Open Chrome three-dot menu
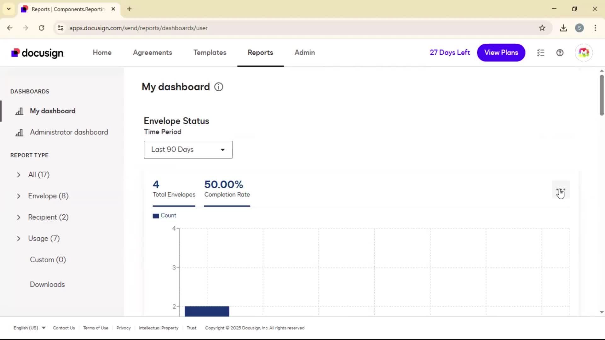 click(595, 28)
